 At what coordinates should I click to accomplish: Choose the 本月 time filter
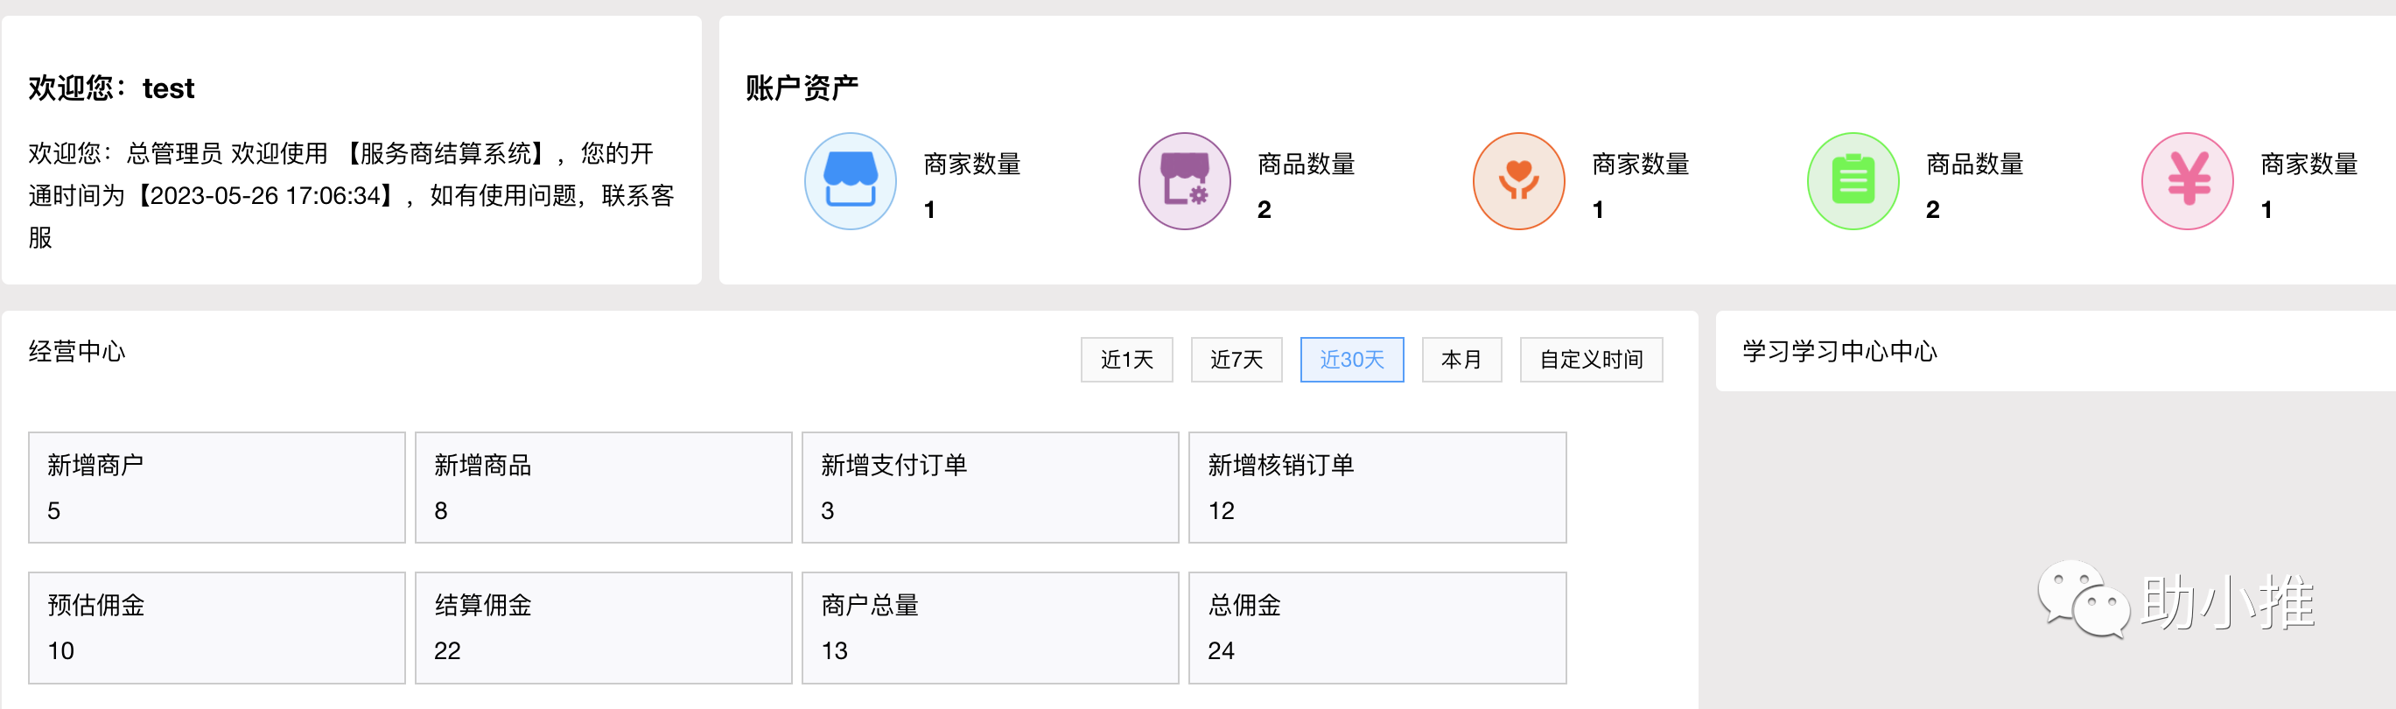click(x=1461, y=359)
